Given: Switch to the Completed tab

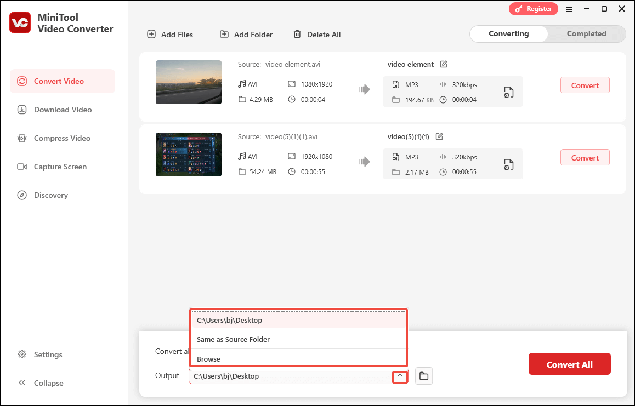Looking at the screenshot, I should click(x=586, y=33).
